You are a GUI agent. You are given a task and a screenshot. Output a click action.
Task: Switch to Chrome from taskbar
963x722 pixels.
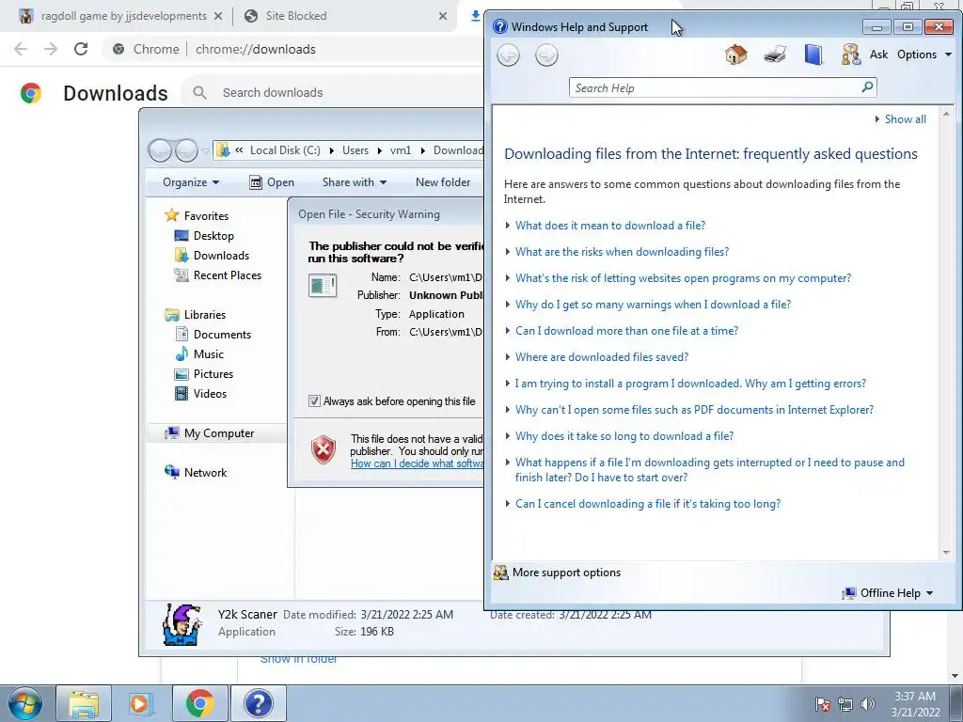tap(199, 703)
